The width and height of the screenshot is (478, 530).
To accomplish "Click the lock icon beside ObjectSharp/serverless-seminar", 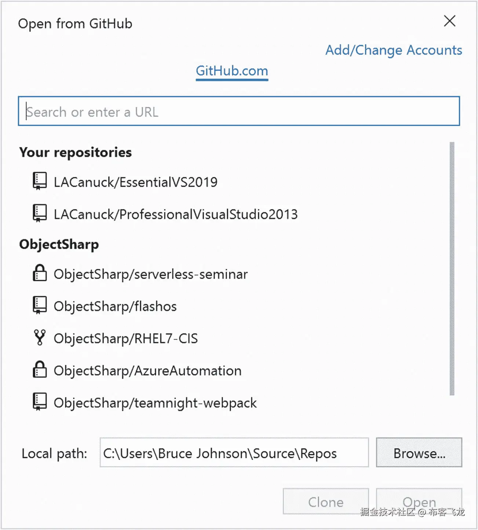I will click(x=40, y=273).
